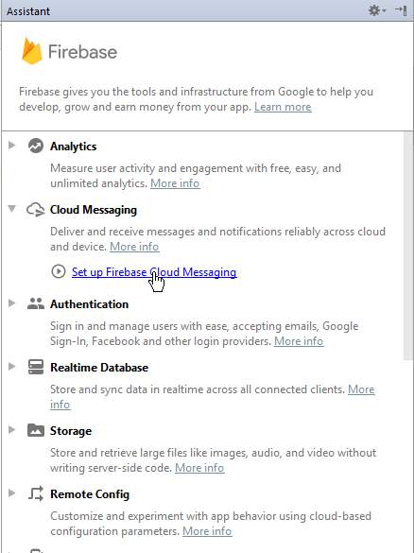414x553 pixels.
Task: Select the Cloud Messaging heading
Action: [x=94, y=210]
